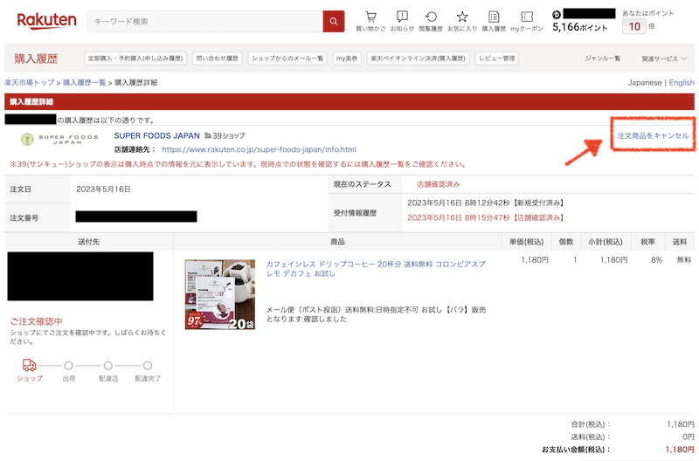Open 楽天ペイオンライン決済(購入履歴) tab
Image resolution: width=699 pixels, height=461 pixels.
tap(418, 58)
